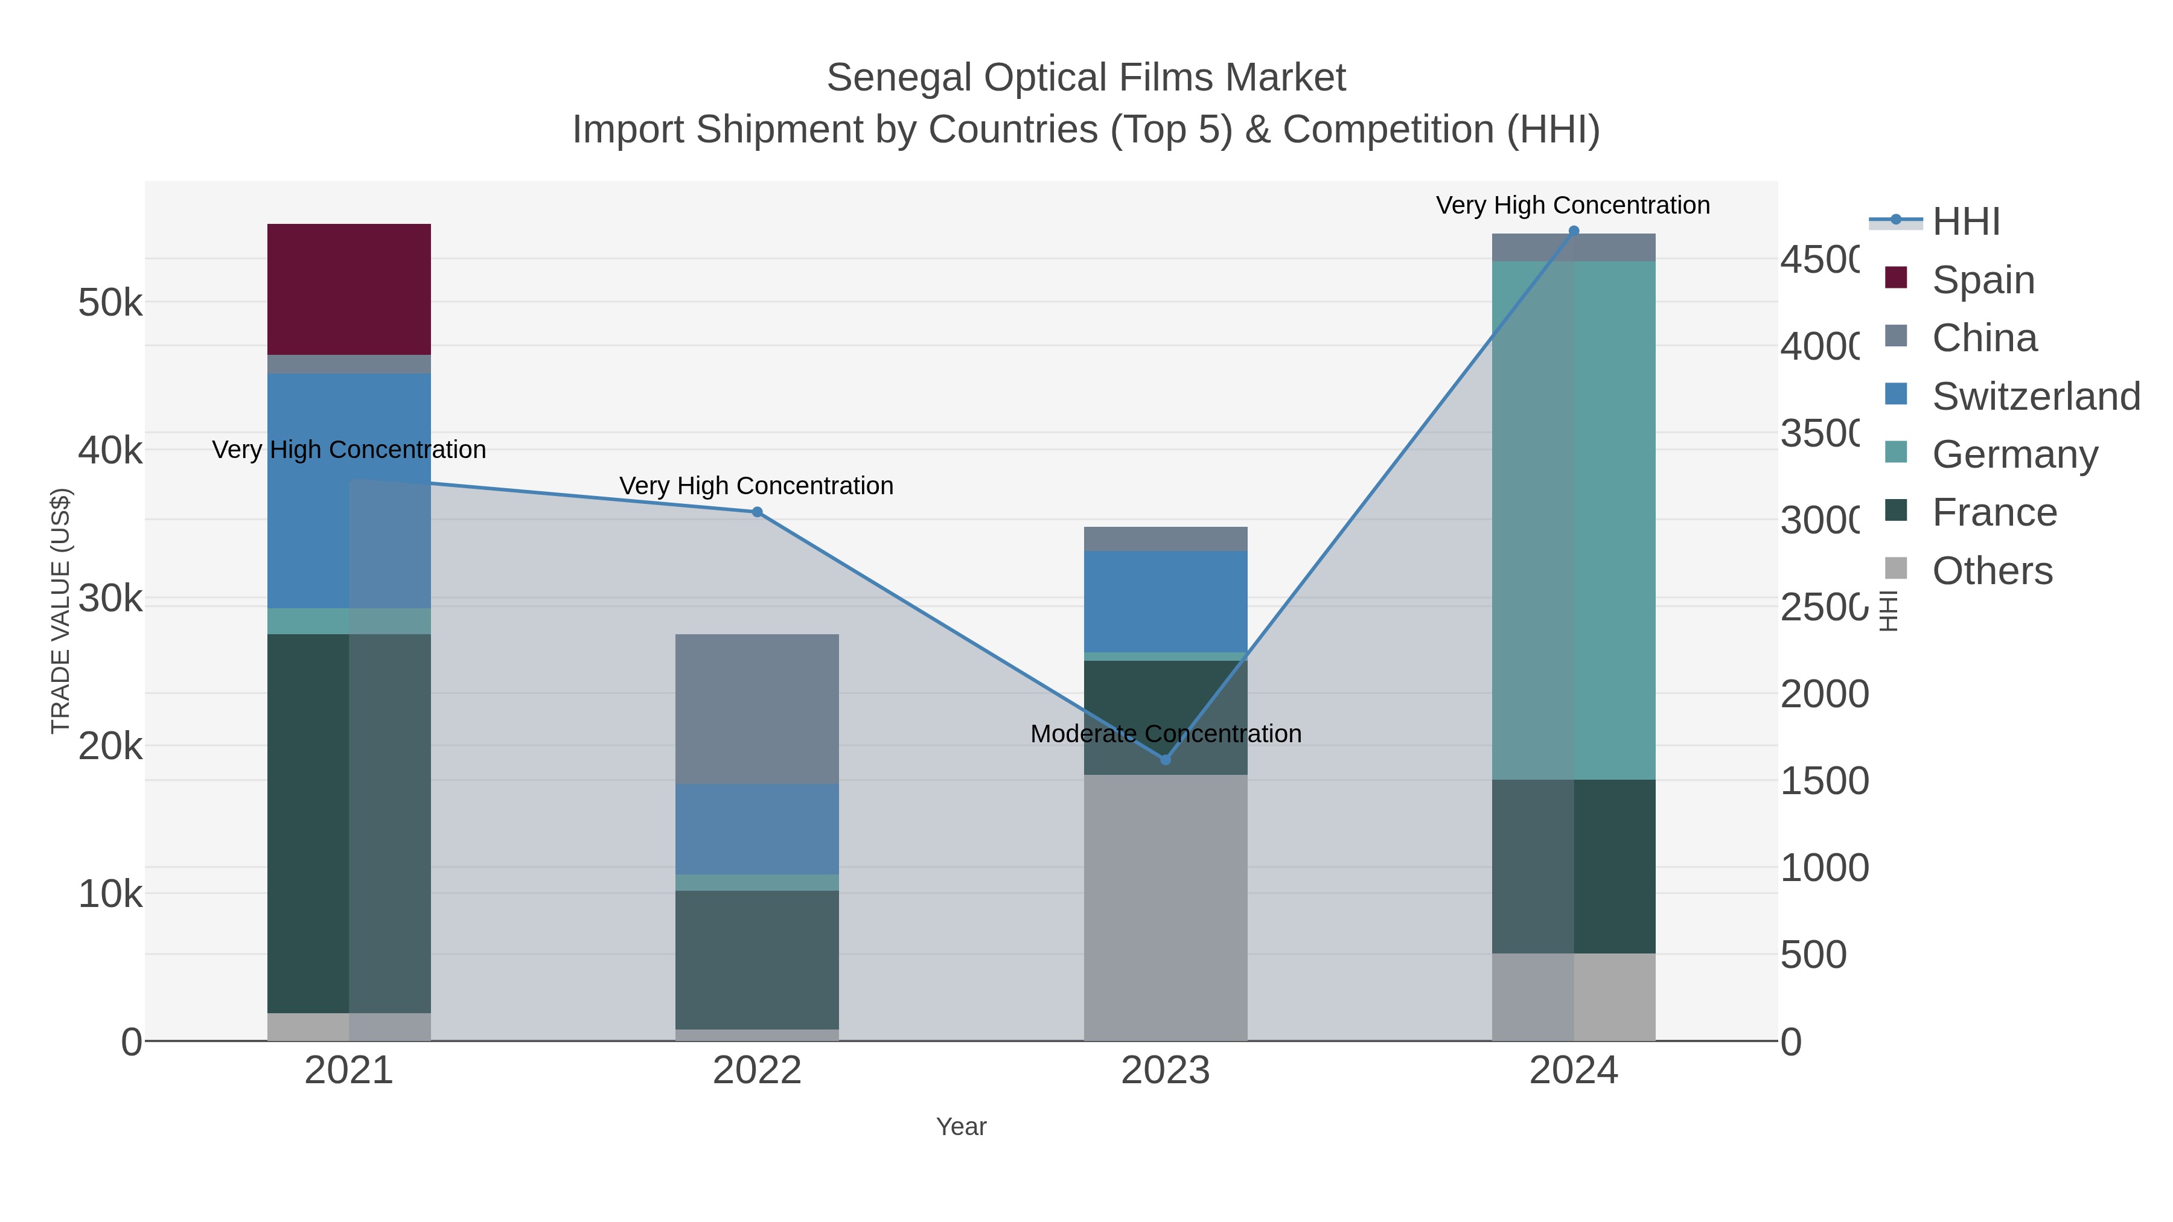Select the Switzerland segment in the 2021 bar
The width and height of the screenshot is (2173, 1222).
[x=349, y=491]
